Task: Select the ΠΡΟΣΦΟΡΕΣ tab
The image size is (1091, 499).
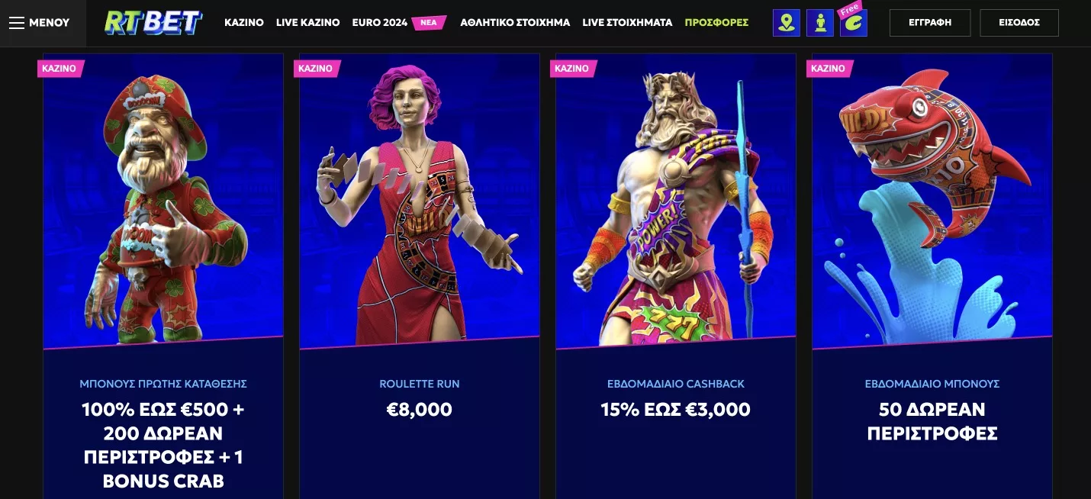Action: tap(716, 23)
